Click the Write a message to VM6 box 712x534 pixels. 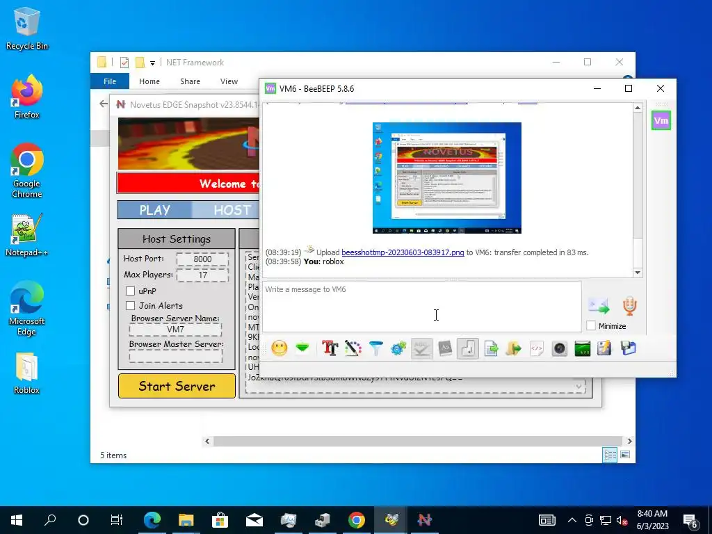pos(421,307)
